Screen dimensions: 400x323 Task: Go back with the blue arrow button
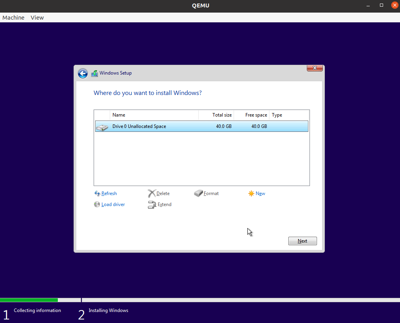pos(83,73)
